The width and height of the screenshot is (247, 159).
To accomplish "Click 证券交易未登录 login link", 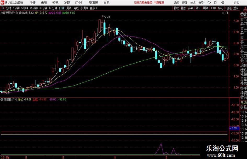I will pyautogui.click(x=143, y=3).
